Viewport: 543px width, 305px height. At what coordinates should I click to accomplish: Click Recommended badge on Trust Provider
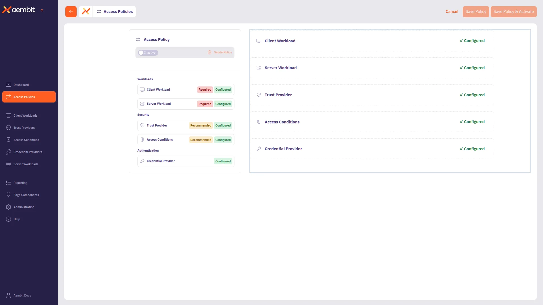[201, 125]
